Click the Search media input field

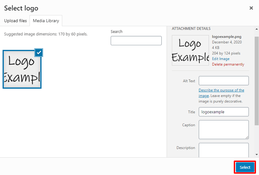tap(136, 41)
